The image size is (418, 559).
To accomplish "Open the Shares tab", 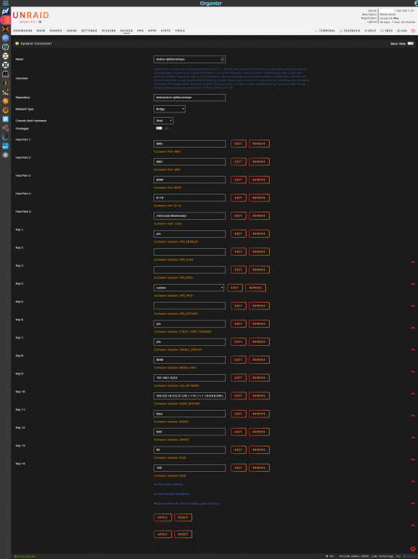I will click(56, 31).
